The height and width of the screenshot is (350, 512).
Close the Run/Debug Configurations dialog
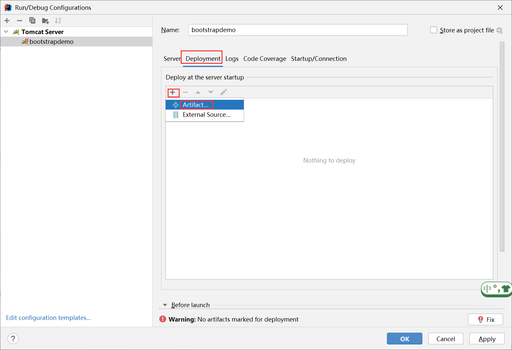tap(500, 8)
